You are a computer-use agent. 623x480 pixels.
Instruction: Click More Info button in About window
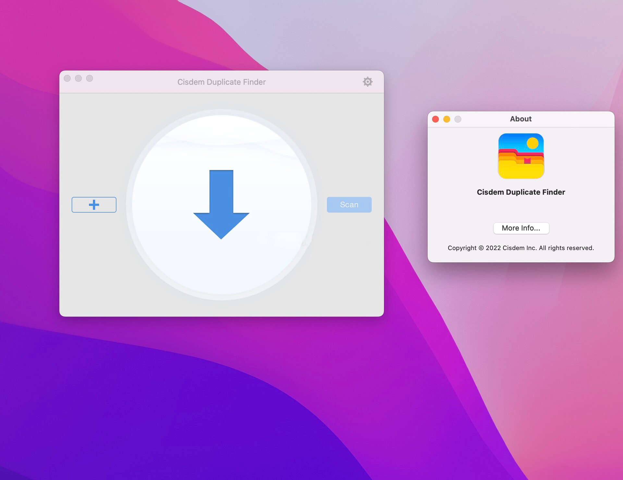[x=520, y=228]
